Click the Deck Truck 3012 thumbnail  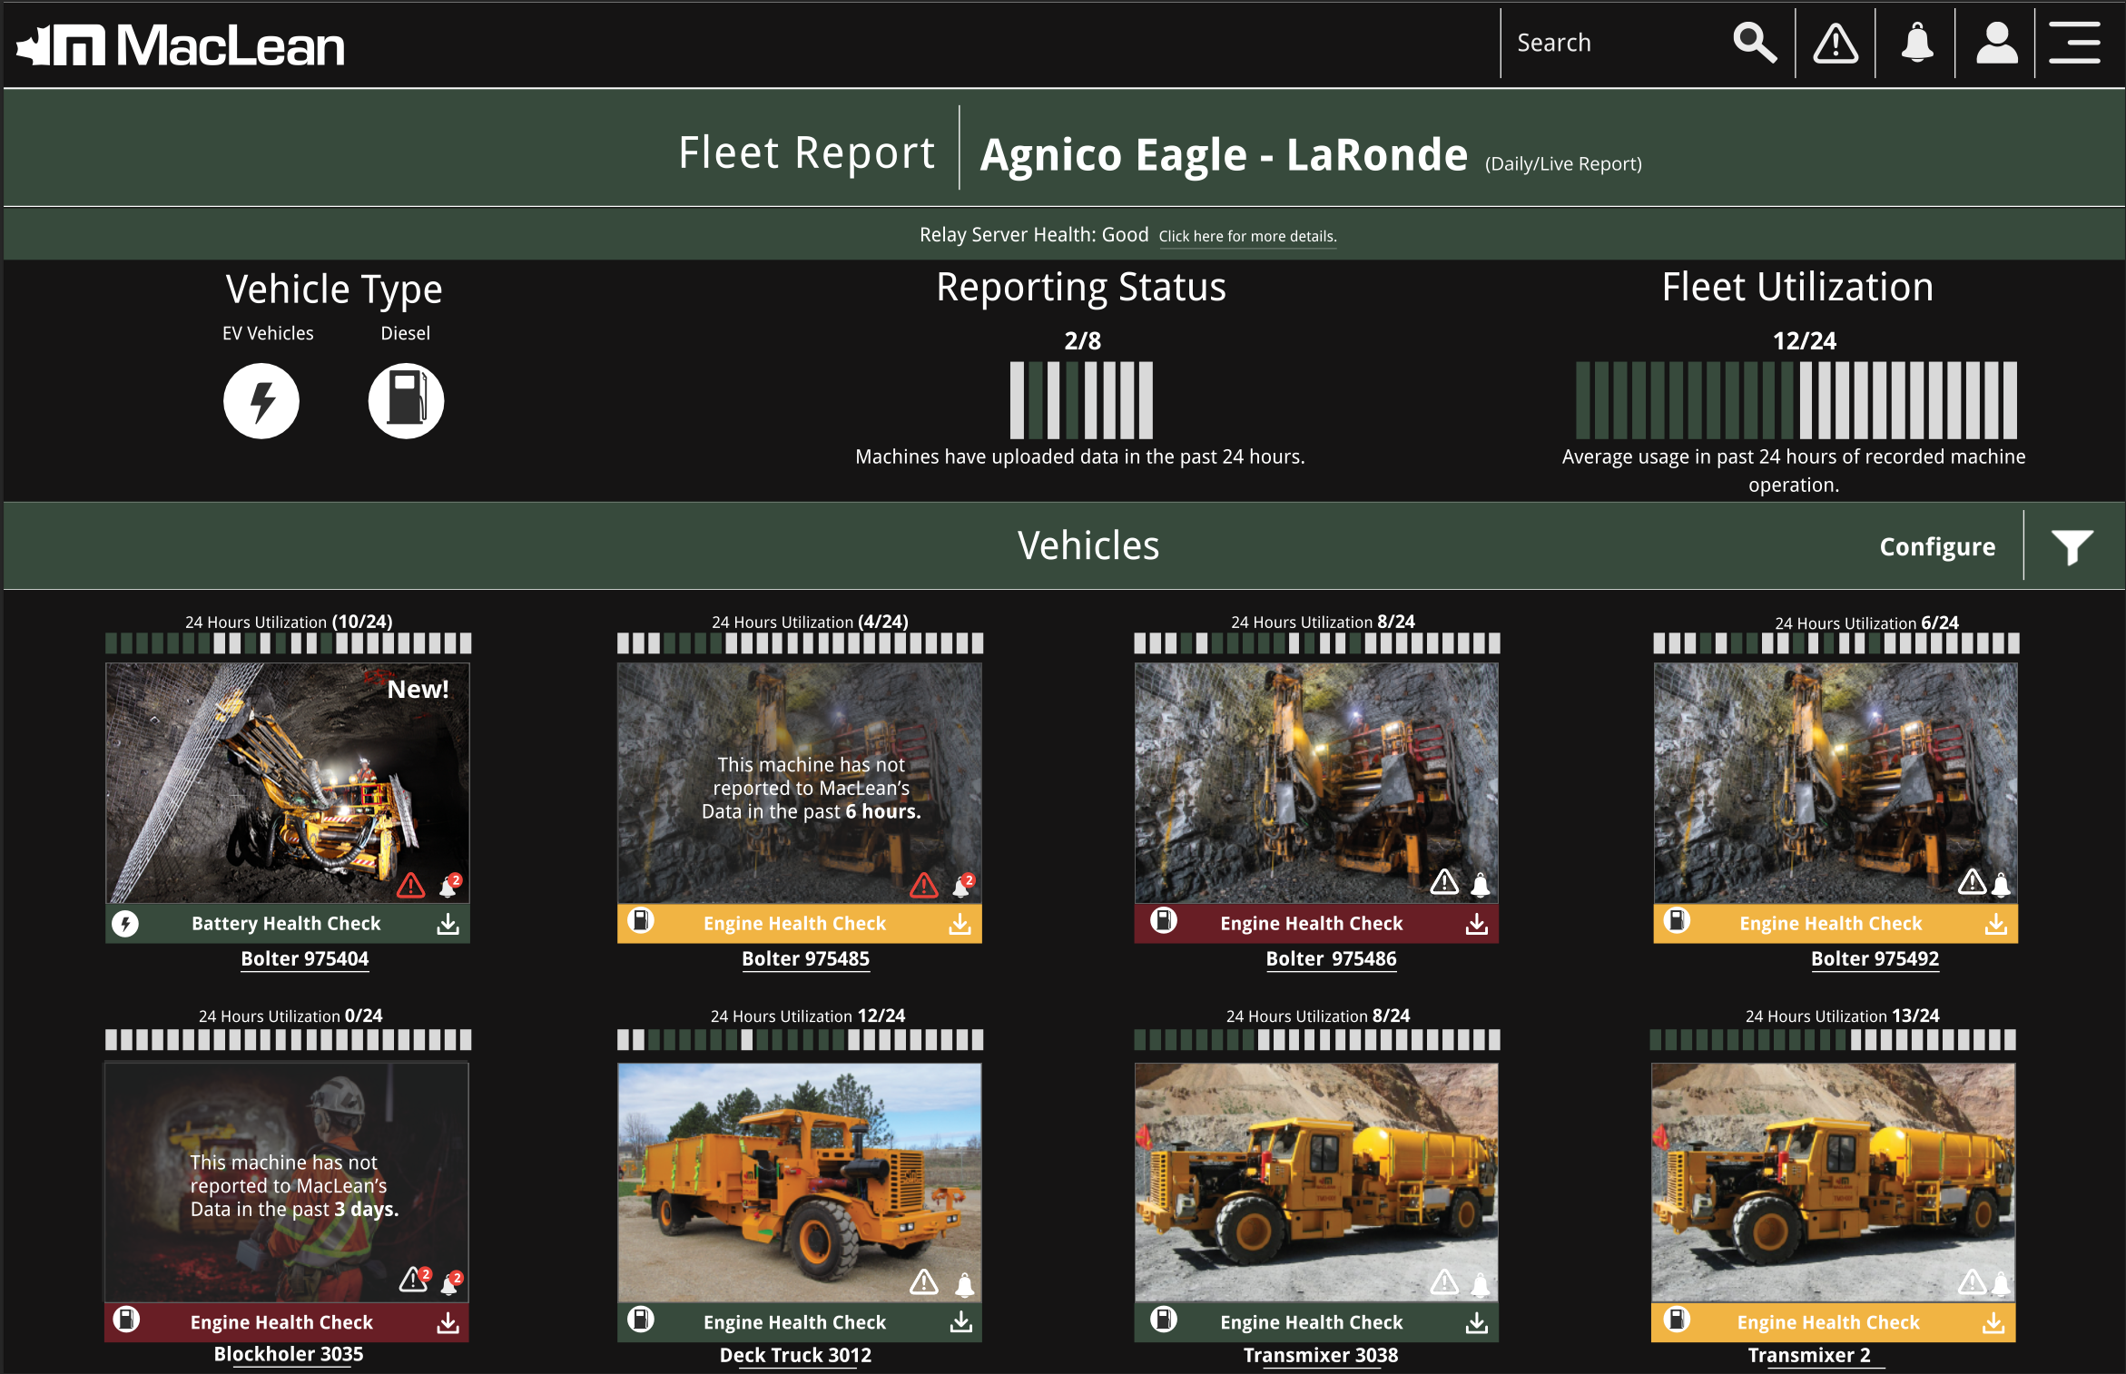(x=799, y=1182)
